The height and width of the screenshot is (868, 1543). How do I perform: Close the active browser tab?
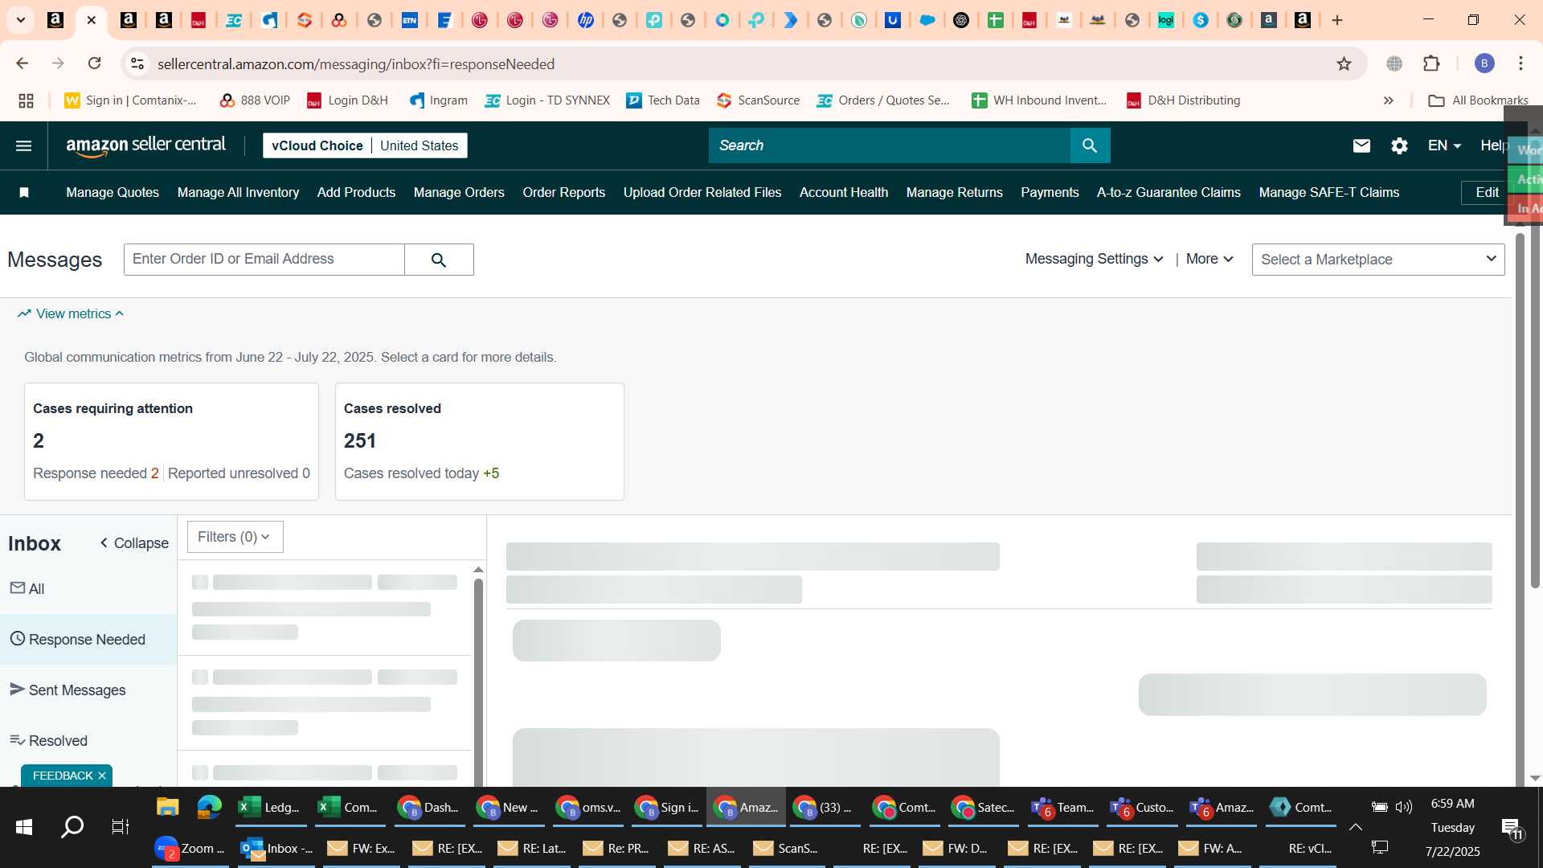coord(92,20)
